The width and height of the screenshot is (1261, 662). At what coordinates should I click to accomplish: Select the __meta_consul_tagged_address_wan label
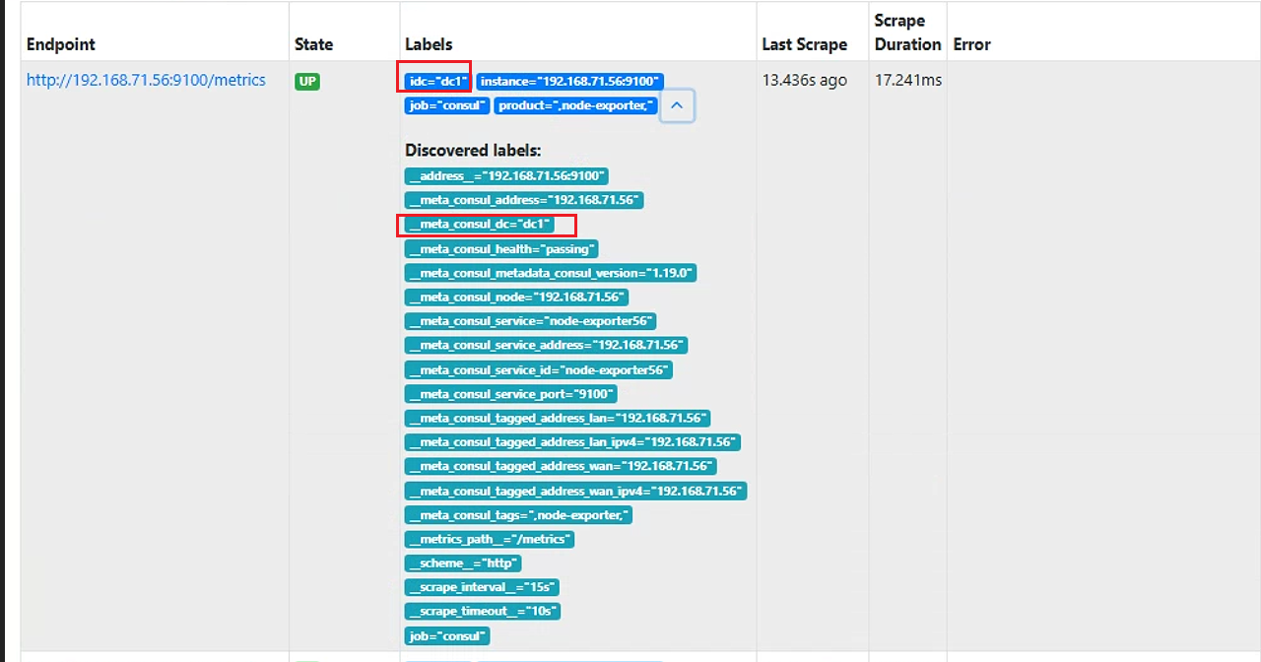tap(561, 466)
